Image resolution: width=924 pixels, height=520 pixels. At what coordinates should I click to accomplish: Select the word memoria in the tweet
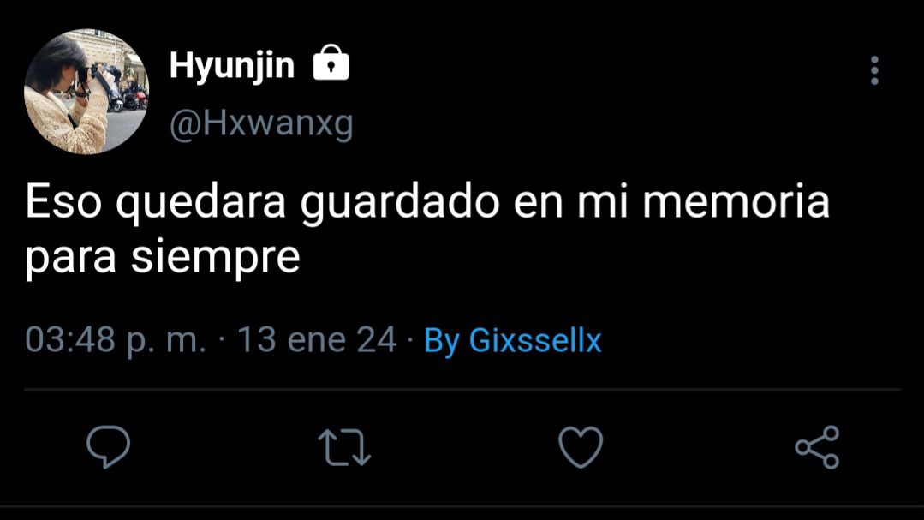click(x=736, y=201)
